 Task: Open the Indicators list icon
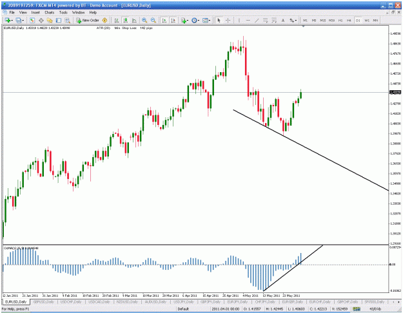[x=184, y=20]
